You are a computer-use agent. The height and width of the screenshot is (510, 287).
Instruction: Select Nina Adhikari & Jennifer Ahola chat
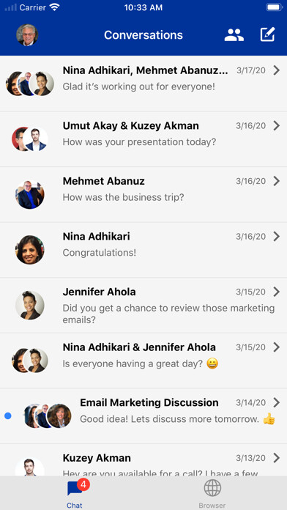point(143,361)
